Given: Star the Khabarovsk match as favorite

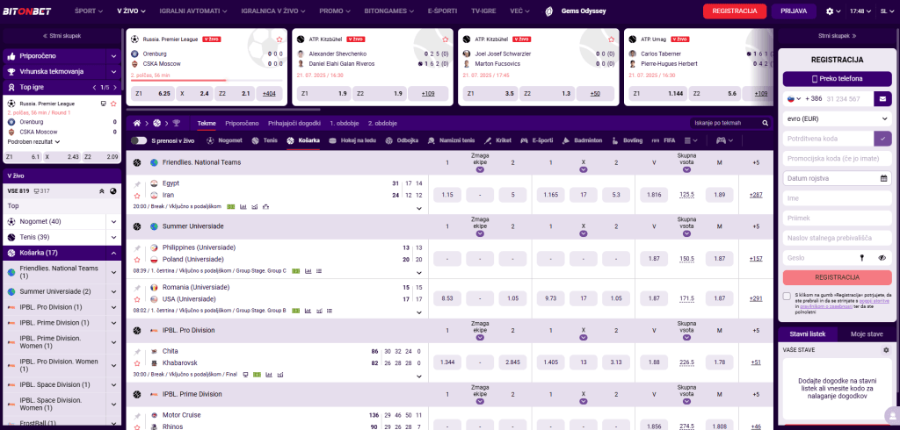Looking at the screenshot, I should pos(137,363).
